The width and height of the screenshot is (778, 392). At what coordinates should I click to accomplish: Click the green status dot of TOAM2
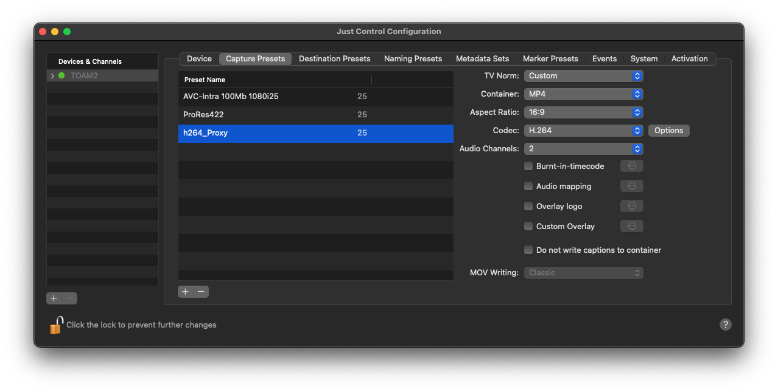click(61, 76)
